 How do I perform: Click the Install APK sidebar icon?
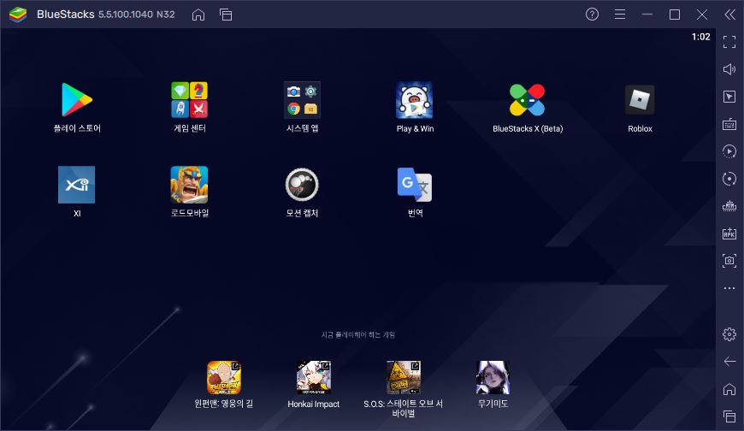[729, 233]
